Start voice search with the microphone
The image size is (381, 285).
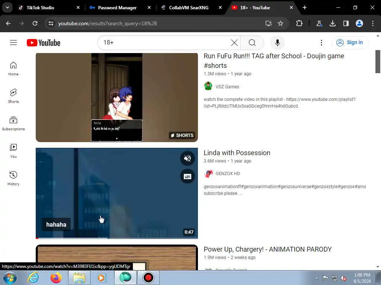click(x=277, y=43)
